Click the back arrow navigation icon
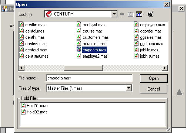Image resolution: width=187 pixels, height=133 pixels. pos(122,14)
